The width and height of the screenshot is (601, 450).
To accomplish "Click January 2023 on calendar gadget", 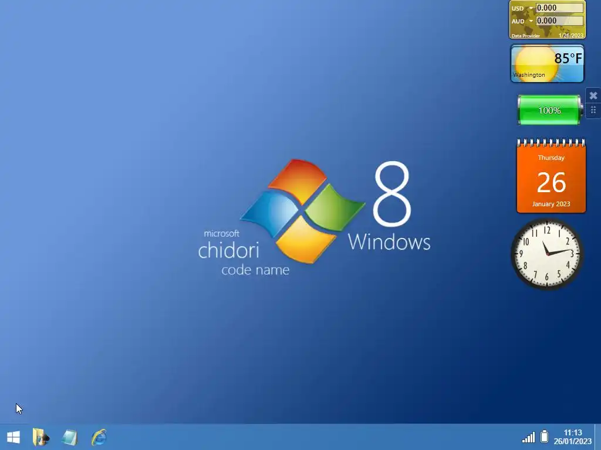I will [551, 204].
